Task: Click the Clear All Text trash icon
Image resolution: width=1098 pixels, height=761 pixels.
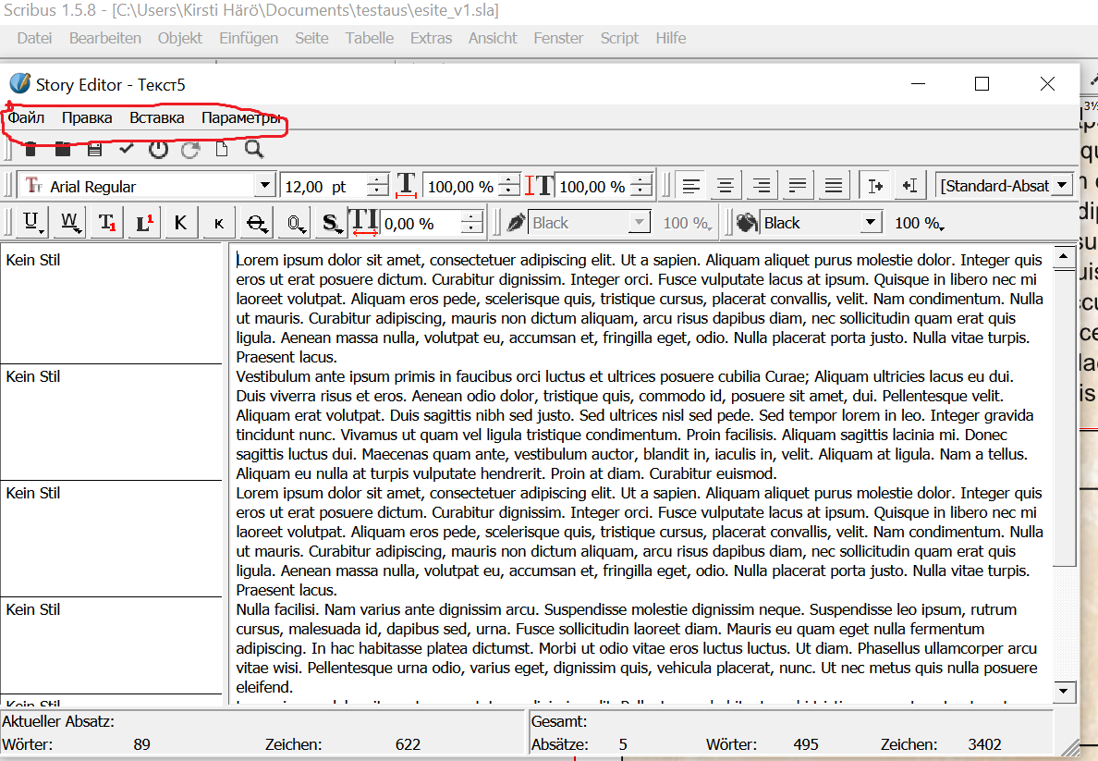Action: (x=30, y=149)
